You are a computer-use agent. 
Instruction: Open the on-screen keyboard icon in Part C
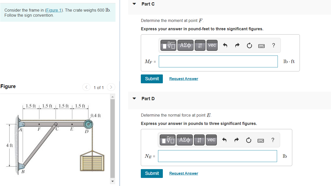coord(261,45)
